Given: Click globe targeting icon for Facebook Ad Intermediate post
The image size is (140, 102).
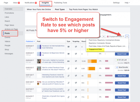Looking at the screenshot, I should point(76,47).
